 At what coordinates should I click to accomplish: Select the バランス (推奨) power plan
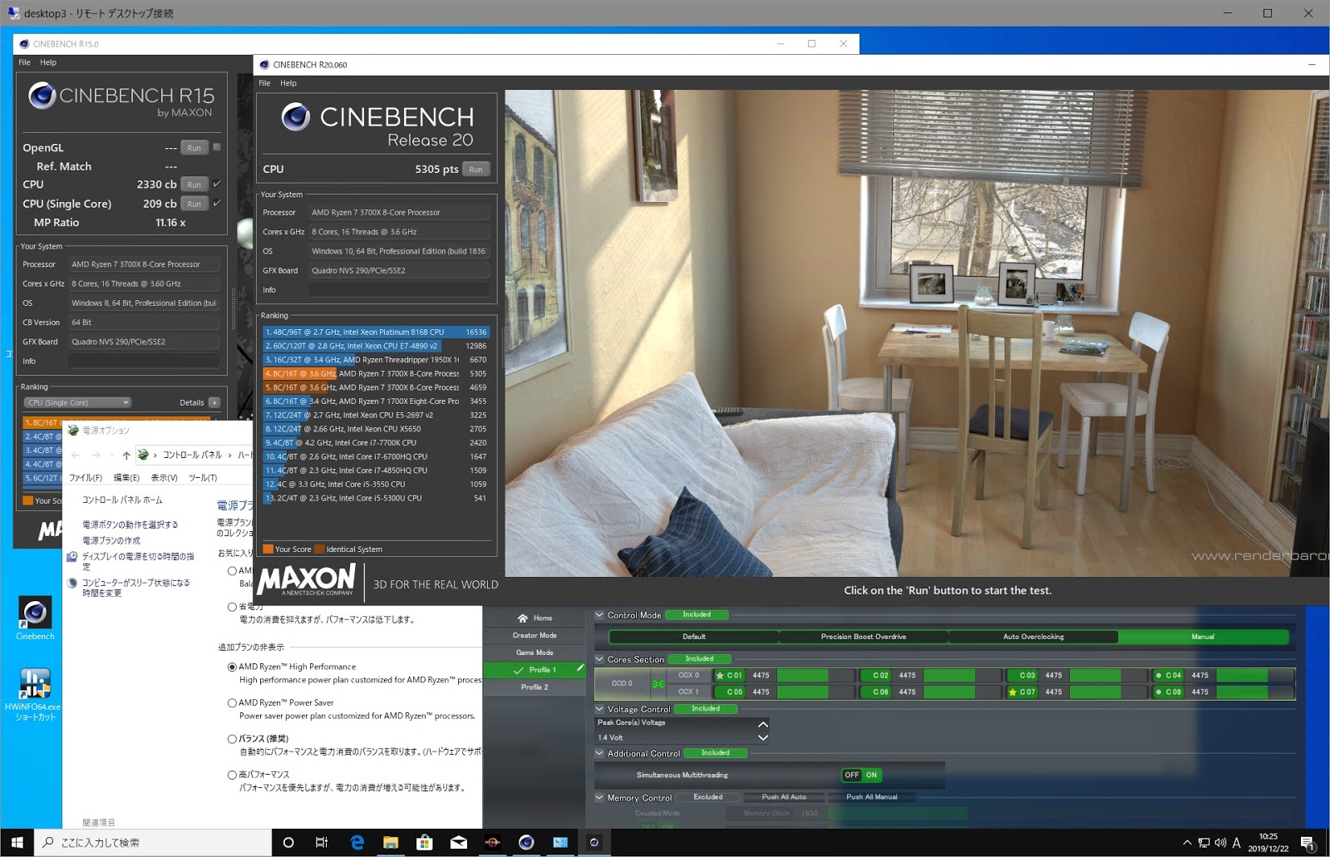coord(232,739)
